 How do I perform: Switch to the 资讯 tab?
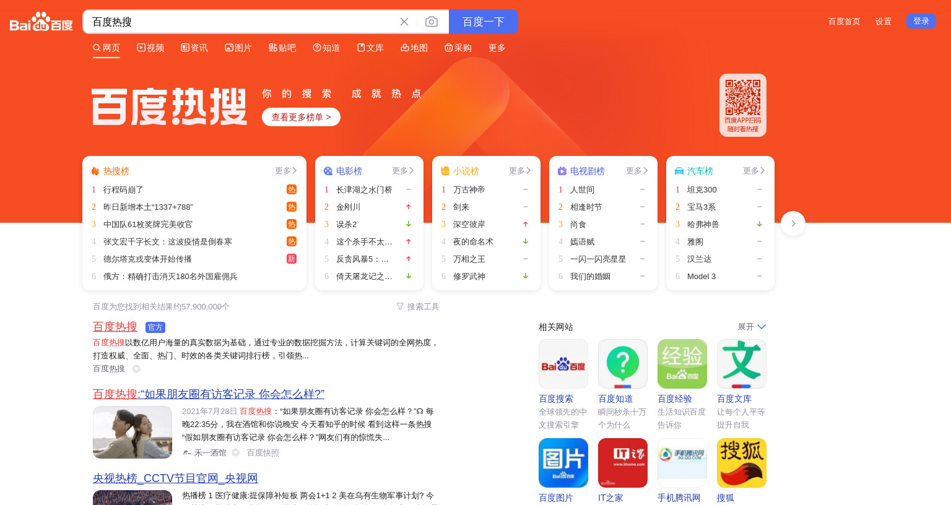(x=194, y=48)
